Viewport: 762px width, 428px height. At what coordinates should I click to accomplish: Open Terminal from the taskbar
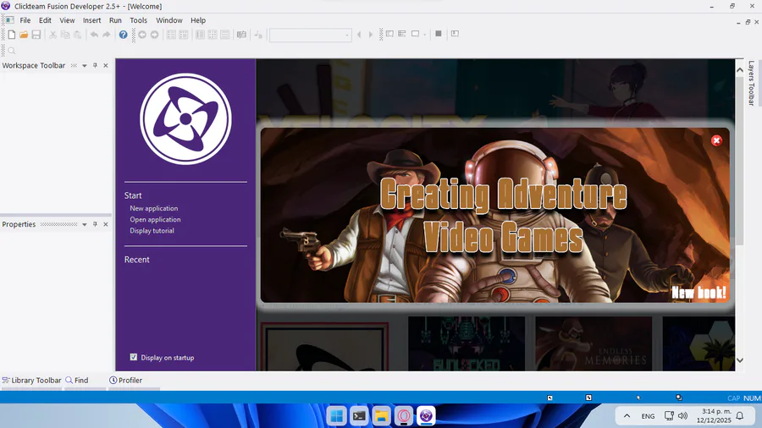click(359, 416)
